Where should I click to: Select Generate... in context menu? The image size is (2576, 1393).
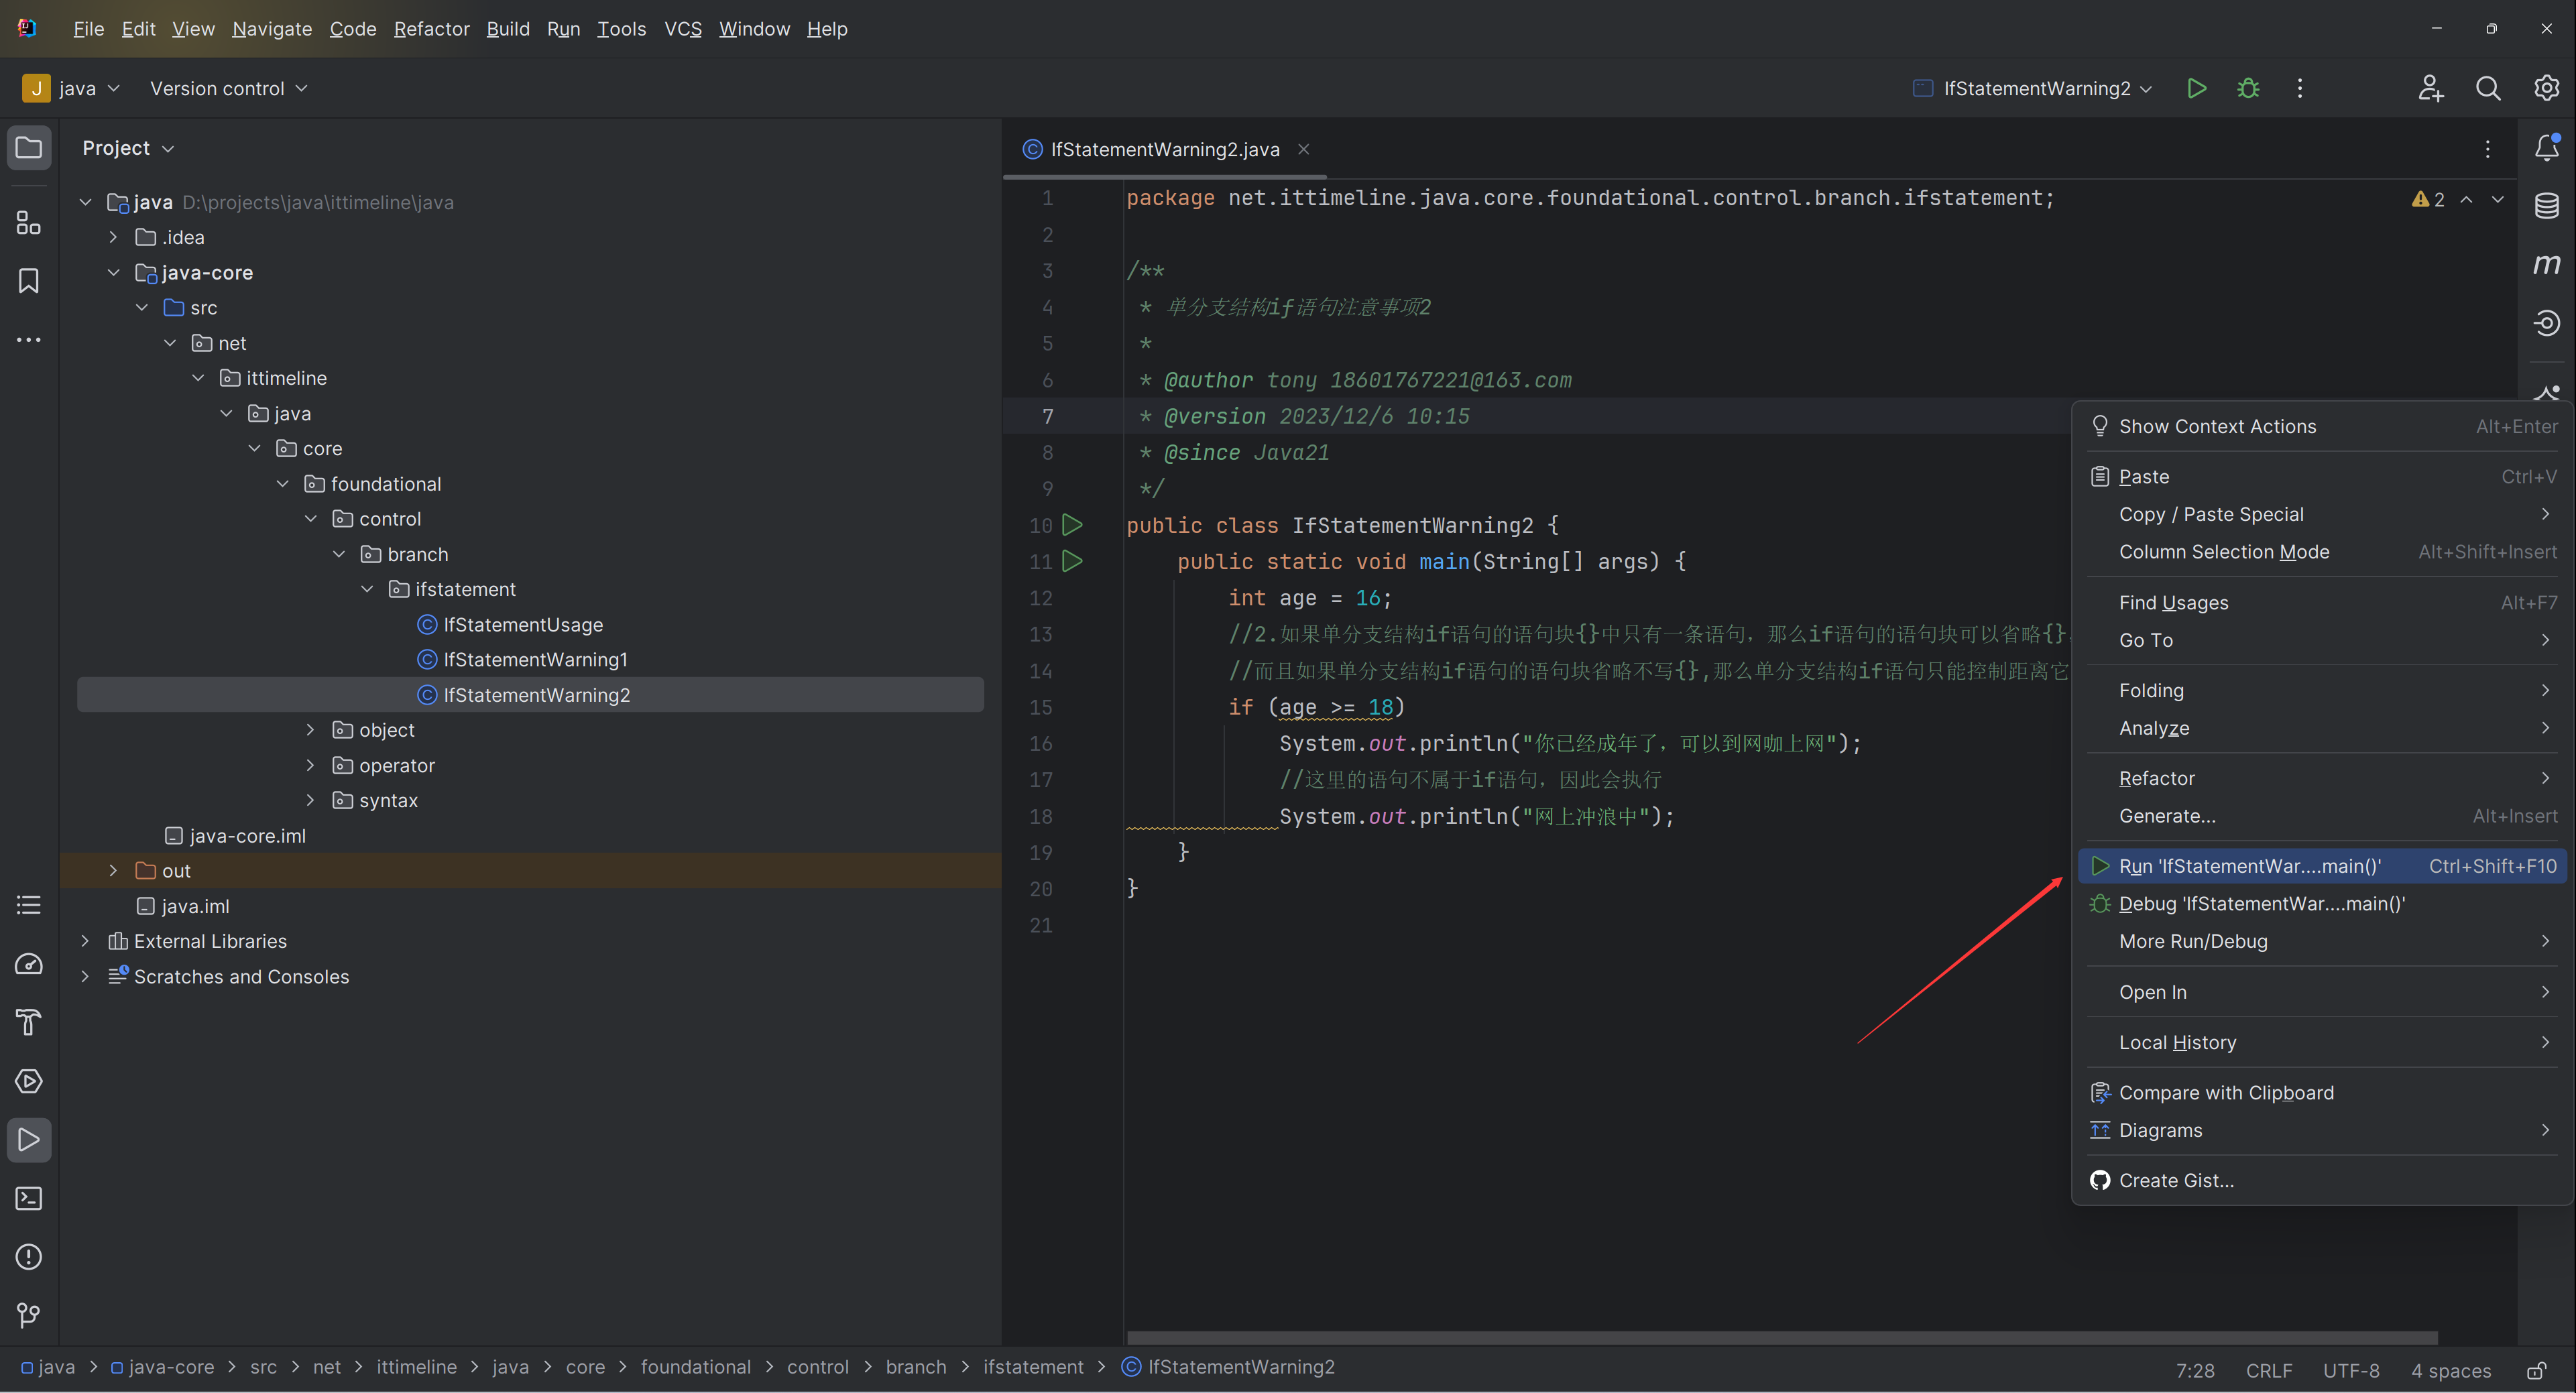click(2322, 816)
